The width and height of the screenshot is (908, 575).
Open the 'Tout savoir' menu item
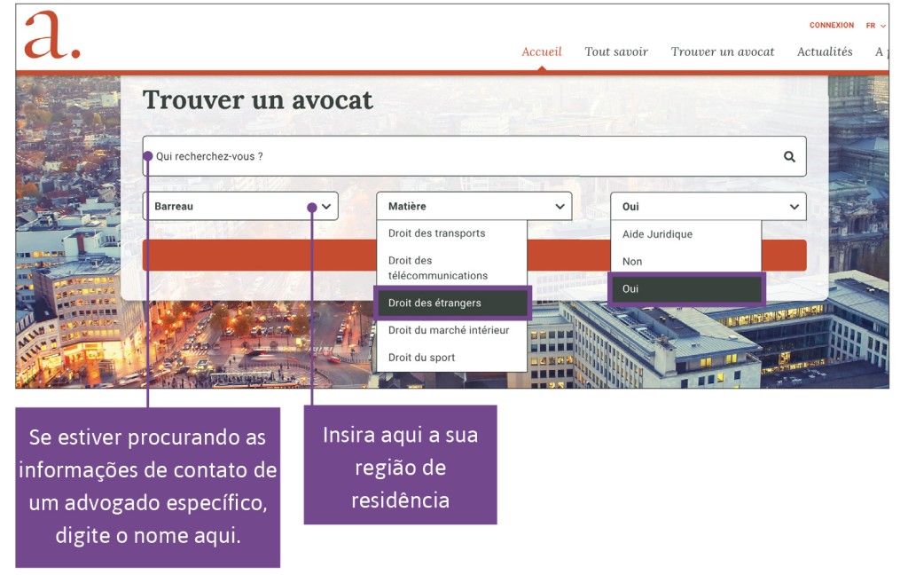[x=616, y=51]
